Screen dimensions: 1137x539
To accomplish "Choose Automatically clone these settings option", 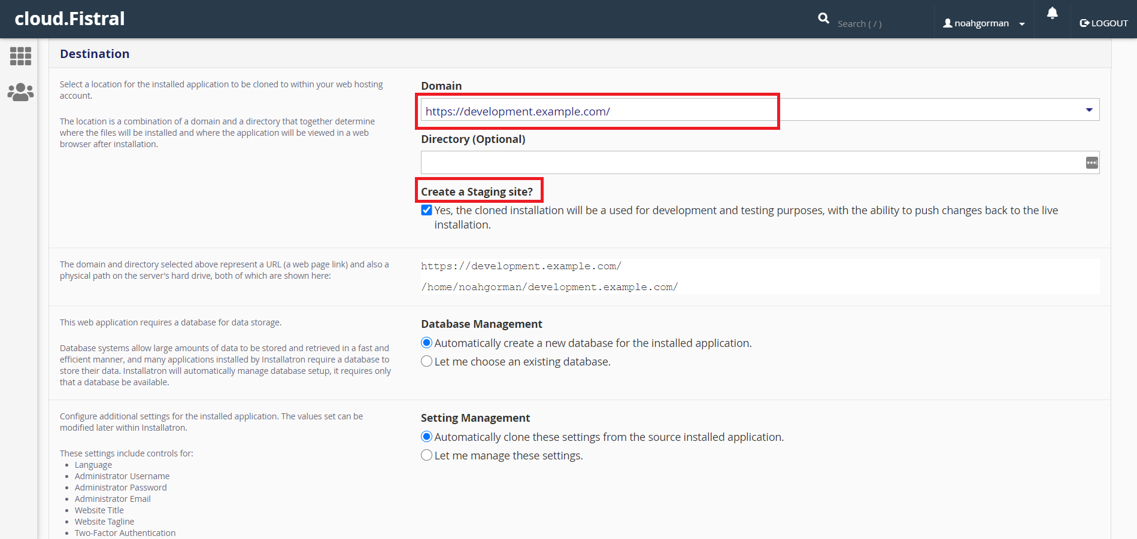I will (426, 437).
